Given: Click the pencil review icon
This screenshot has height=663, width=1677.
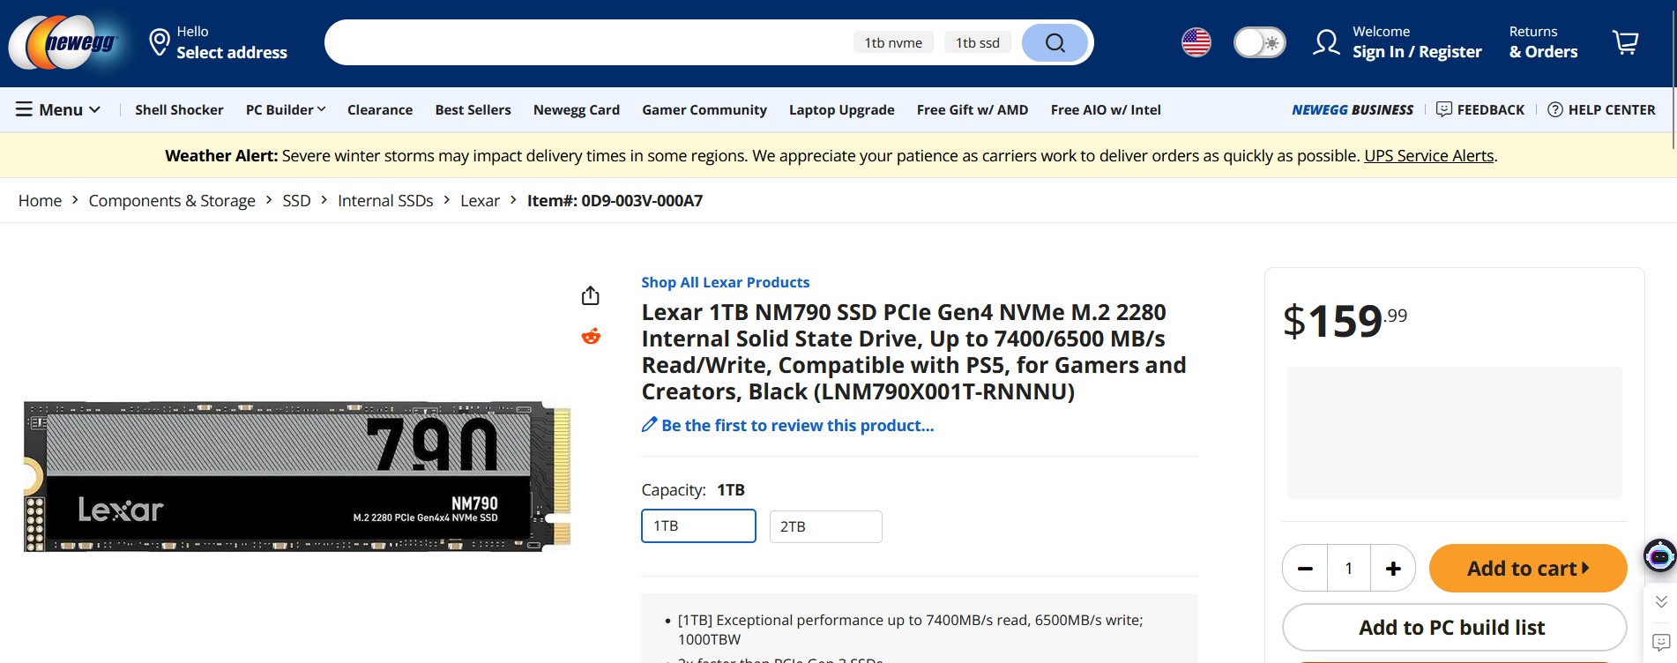Looking at the screenshot, I should [650, 425].
